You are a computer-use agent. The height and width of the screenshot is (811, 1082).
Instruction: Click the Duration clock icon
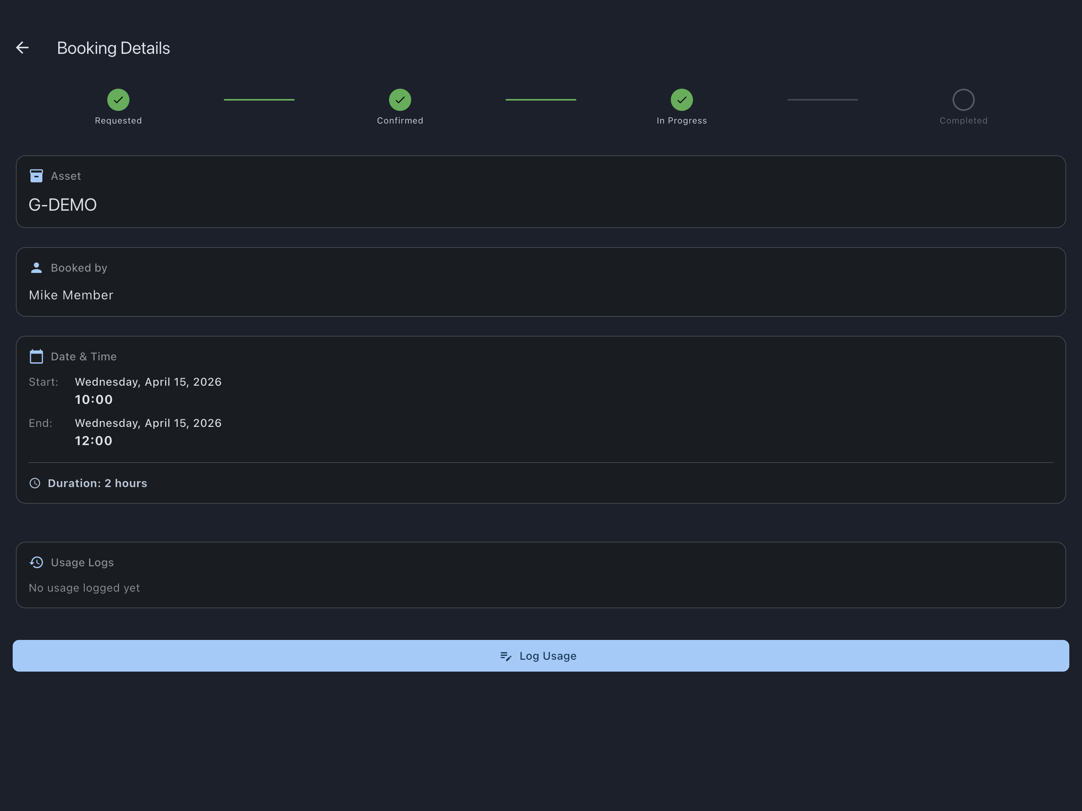35,483
